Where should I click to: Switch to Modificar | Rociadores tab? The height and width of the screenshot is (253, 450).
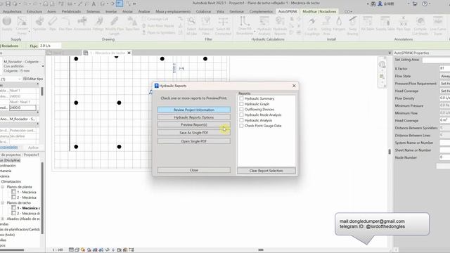click(319, 11)
